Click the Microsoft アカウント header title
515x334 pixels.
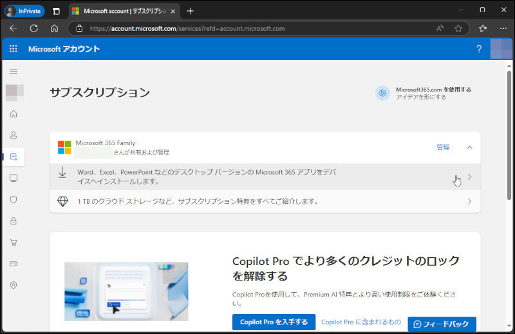tap(64, 49)
